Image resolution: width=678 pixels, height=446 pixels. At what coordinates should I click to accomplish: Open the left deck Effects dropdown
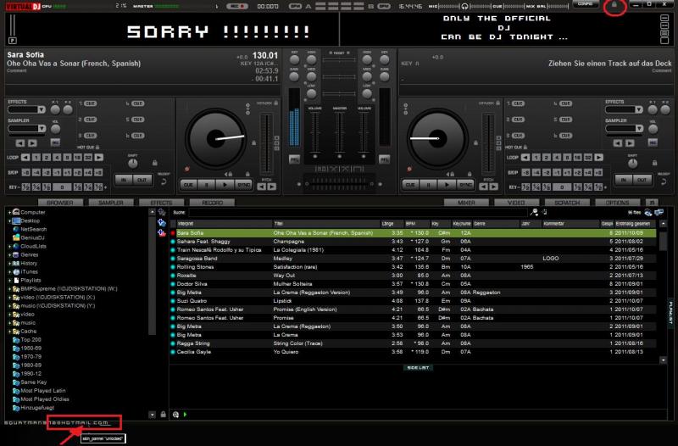tap(26, 110)
